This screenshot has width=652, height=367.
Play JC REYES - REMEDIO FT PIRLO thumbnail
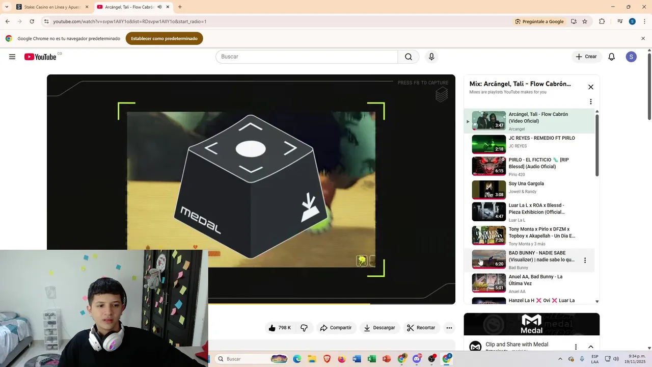click(x=489, y=144)
